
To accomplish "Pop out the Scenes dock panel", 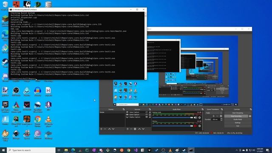I will click(124, 109).
